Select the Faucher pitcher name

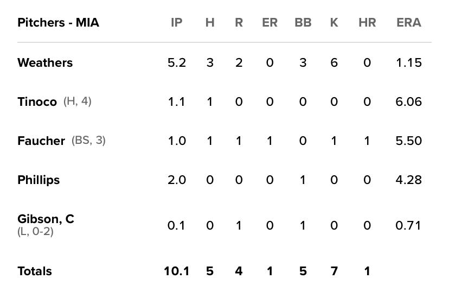[x=41, y=141]
